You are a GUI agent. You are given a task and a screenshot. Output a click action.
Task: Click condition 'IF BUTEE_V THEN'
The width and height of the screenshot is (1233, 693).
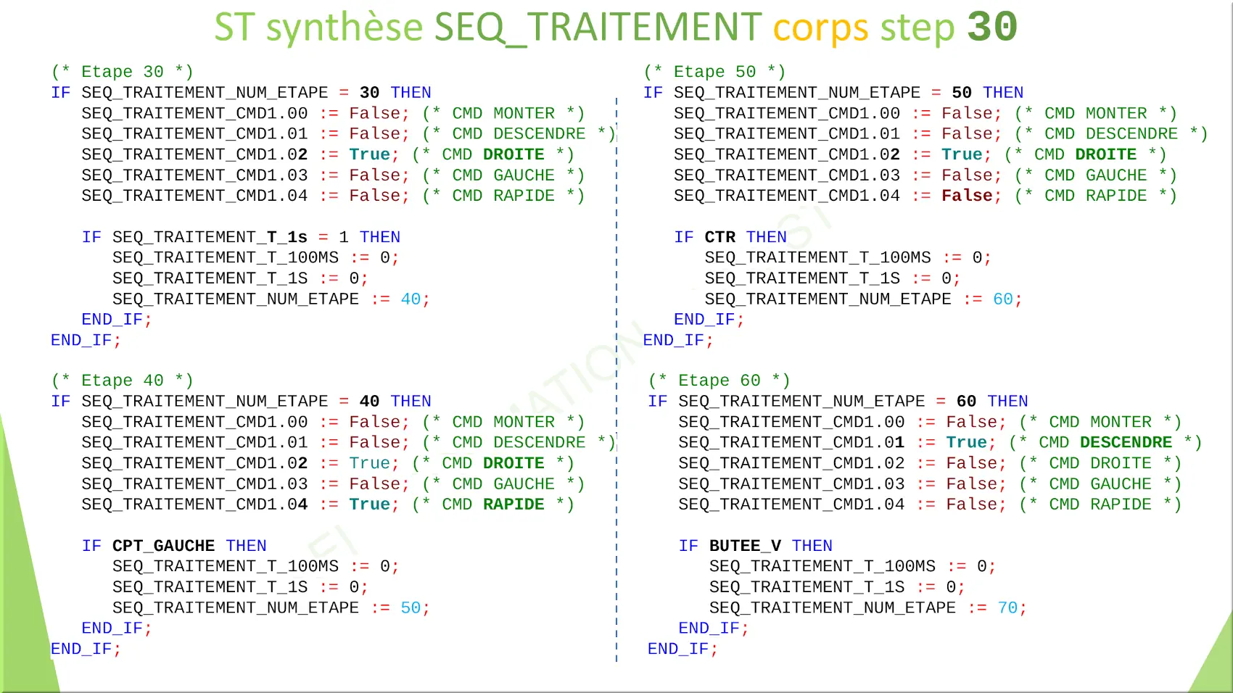tap(756, 546)
